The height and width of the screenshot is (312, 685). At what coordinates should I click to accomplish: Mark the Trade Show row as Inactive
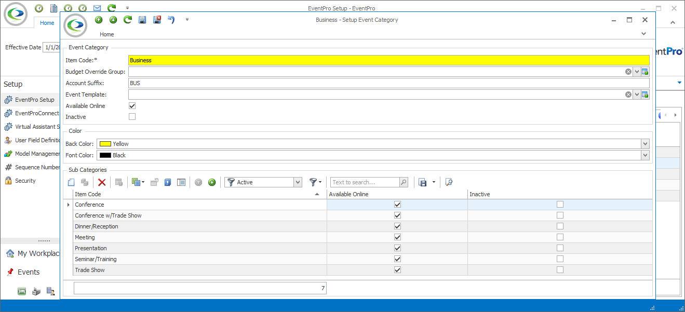point(560,270)
